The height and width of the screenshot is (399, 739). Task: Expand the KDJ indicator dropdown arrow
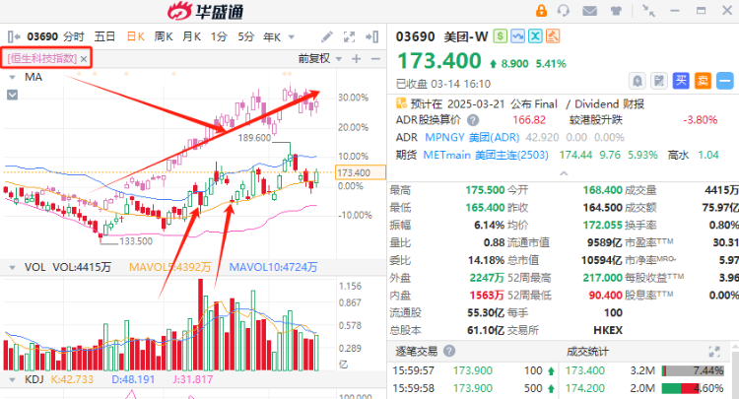12,379
